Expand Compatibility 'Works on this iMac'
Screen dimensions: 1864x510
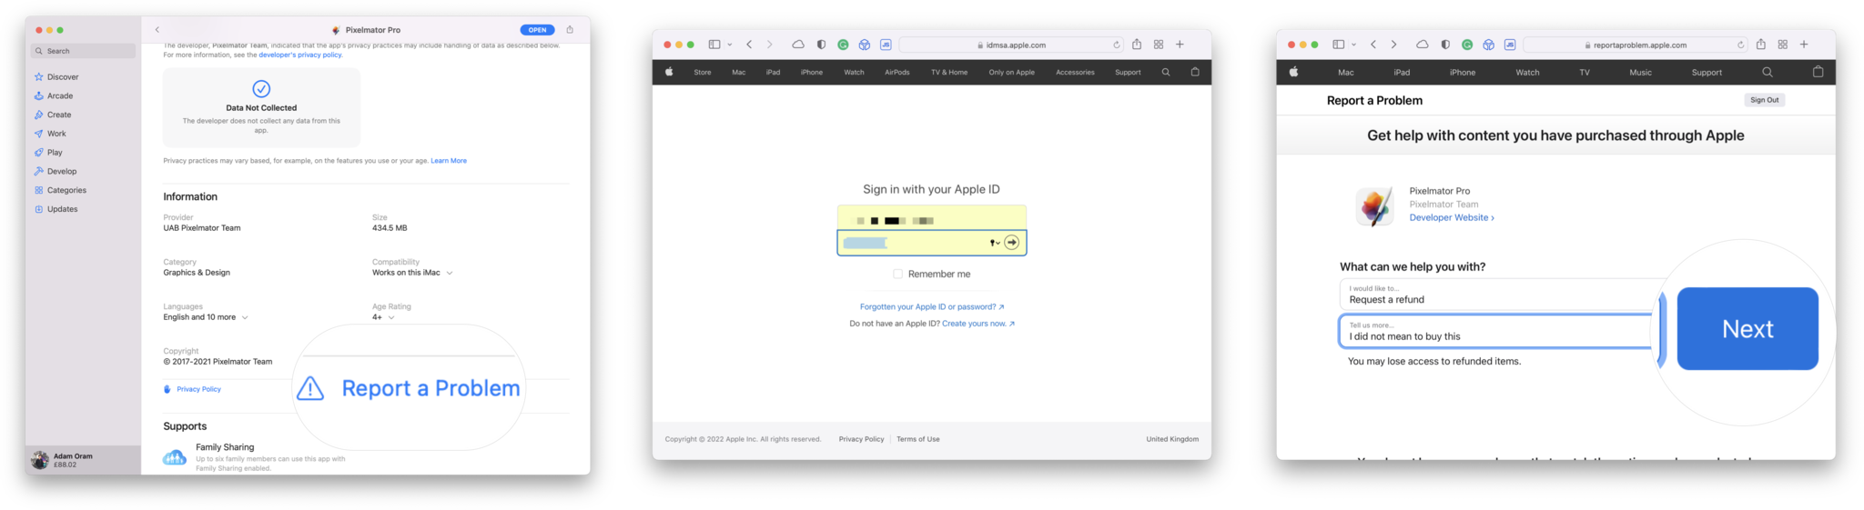click(x=450, y=273)
